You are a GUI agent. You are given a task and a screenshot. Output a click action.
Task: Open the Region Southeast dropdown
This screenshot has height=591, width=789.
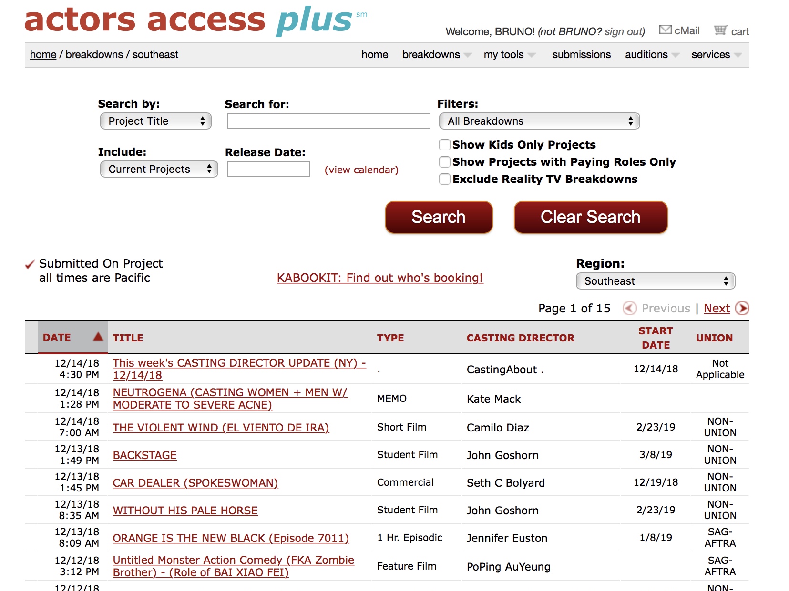[656, 281]
